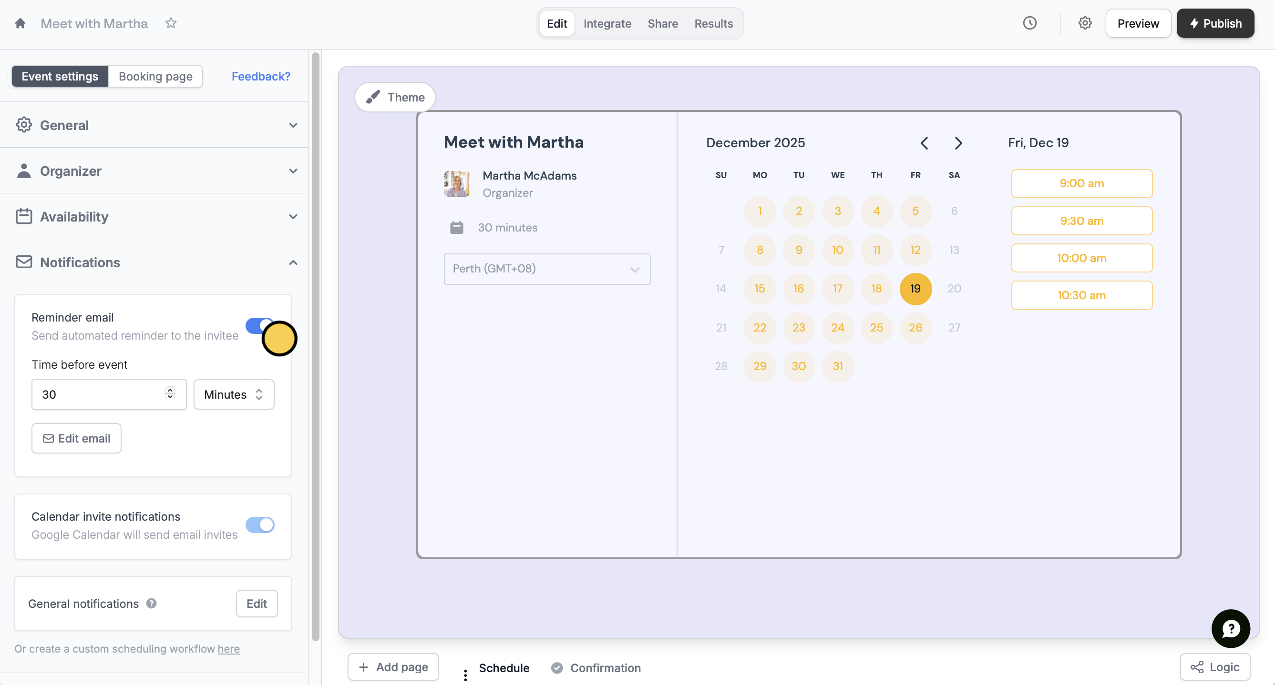Disable the Reminder email toggle
Screen dimensions: 1275x685
(x=257, y=325)
